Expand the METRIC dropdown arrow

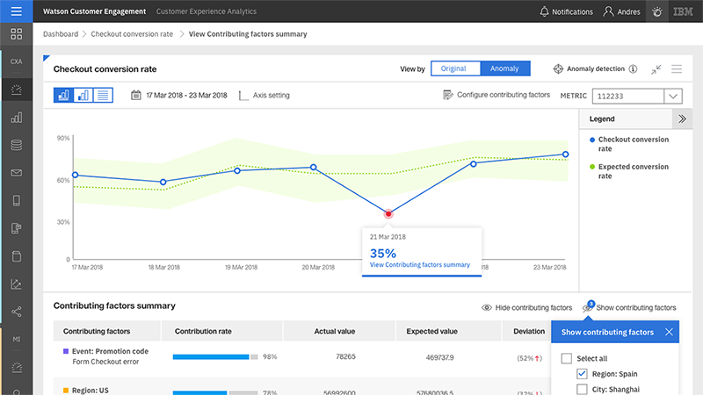(673, 96)
